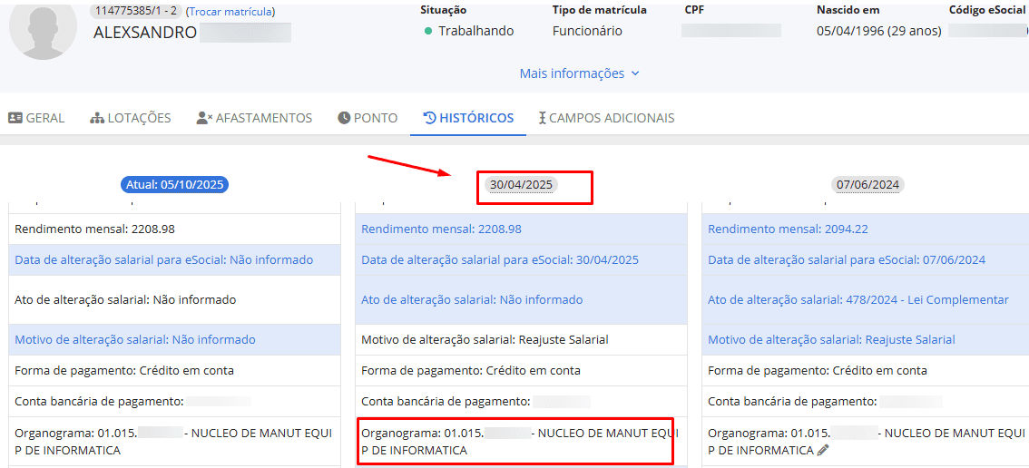
Task: Click Ato 478/2024 - Lei Complementar row
Action: [x=866, y=299]
